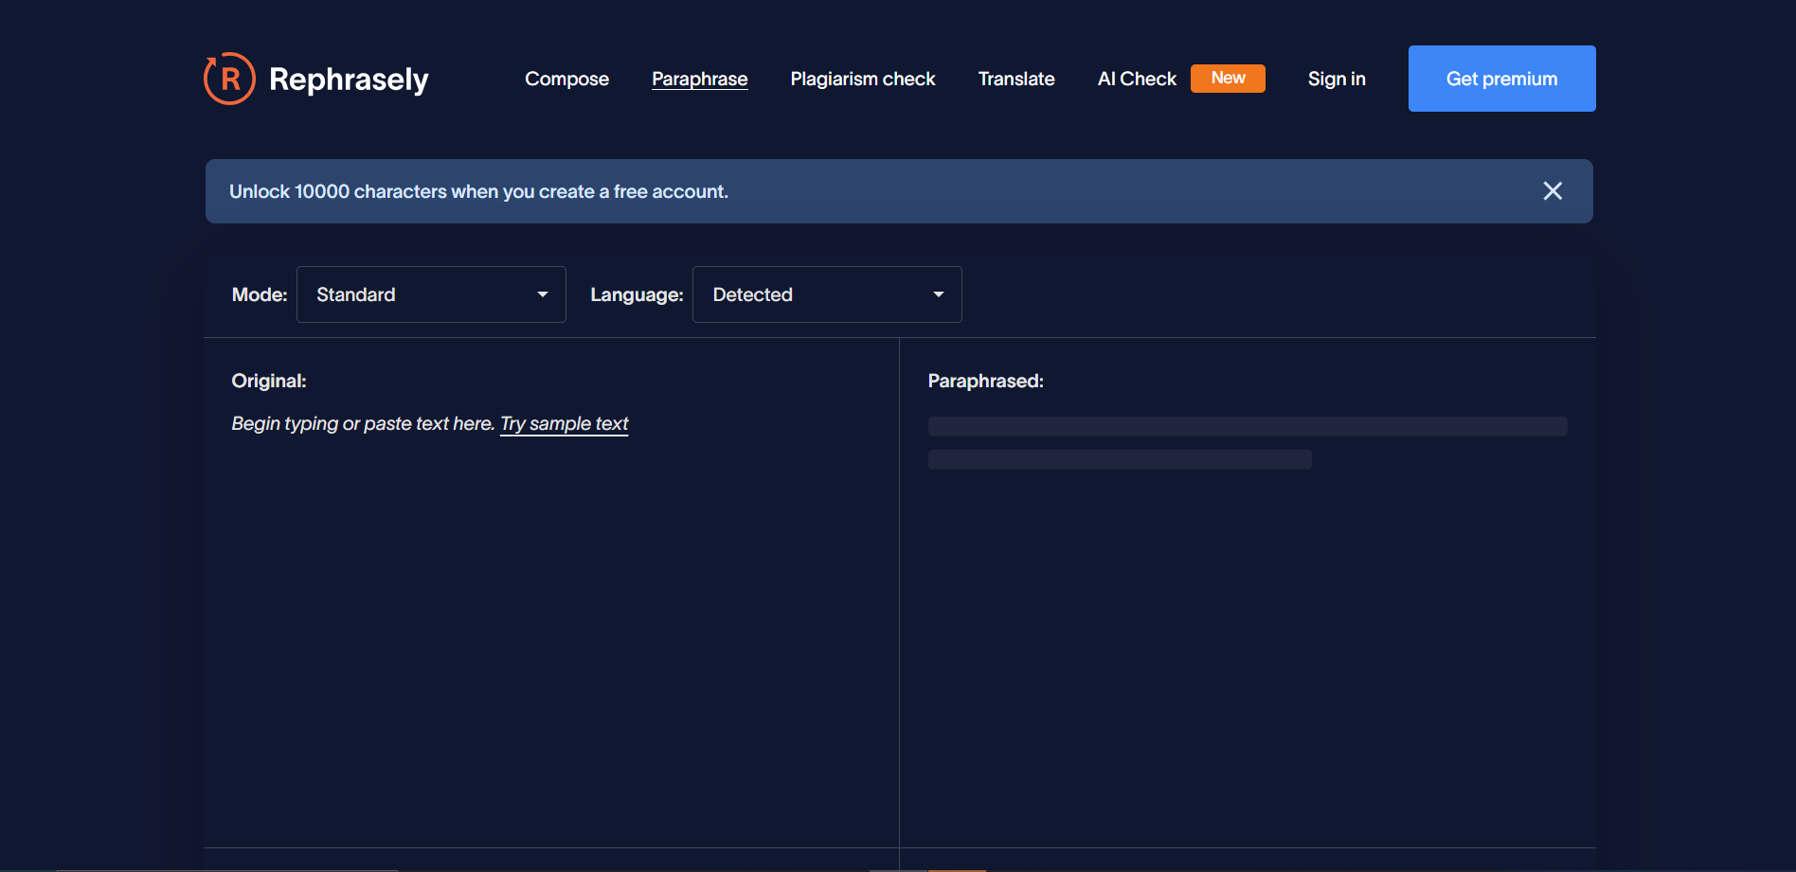This screenshot has height=872, width=1796.
Task: Click the orange New badge
Action: point(1227,79)
